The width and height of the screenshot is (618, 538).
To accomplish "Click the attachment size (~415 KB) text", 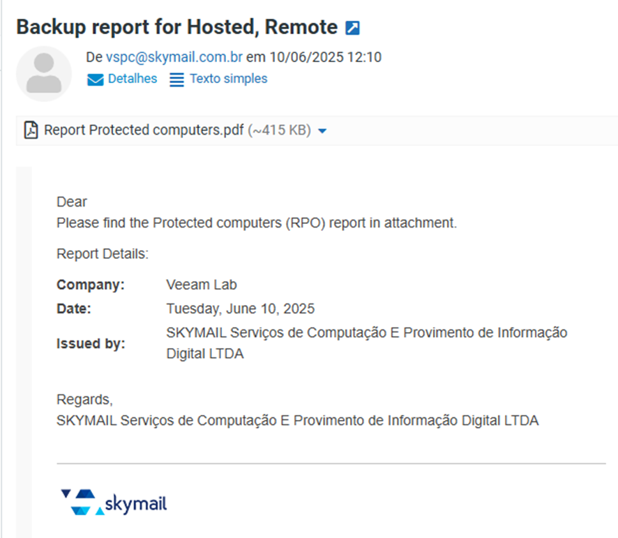I will (279, 130).
